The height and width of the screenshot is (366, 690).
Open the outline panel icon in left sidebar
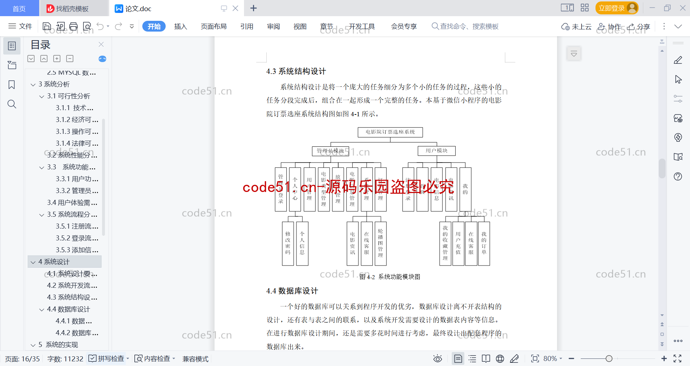click(x=12, y=46)
